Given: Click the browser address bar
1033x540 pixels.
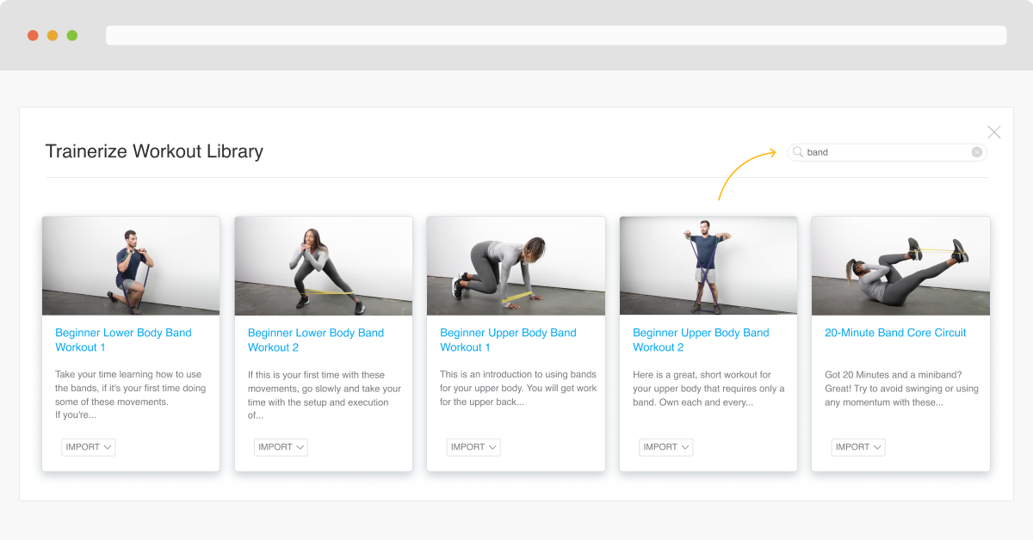Looking at the screenshot, I should (x=555, y=35).
